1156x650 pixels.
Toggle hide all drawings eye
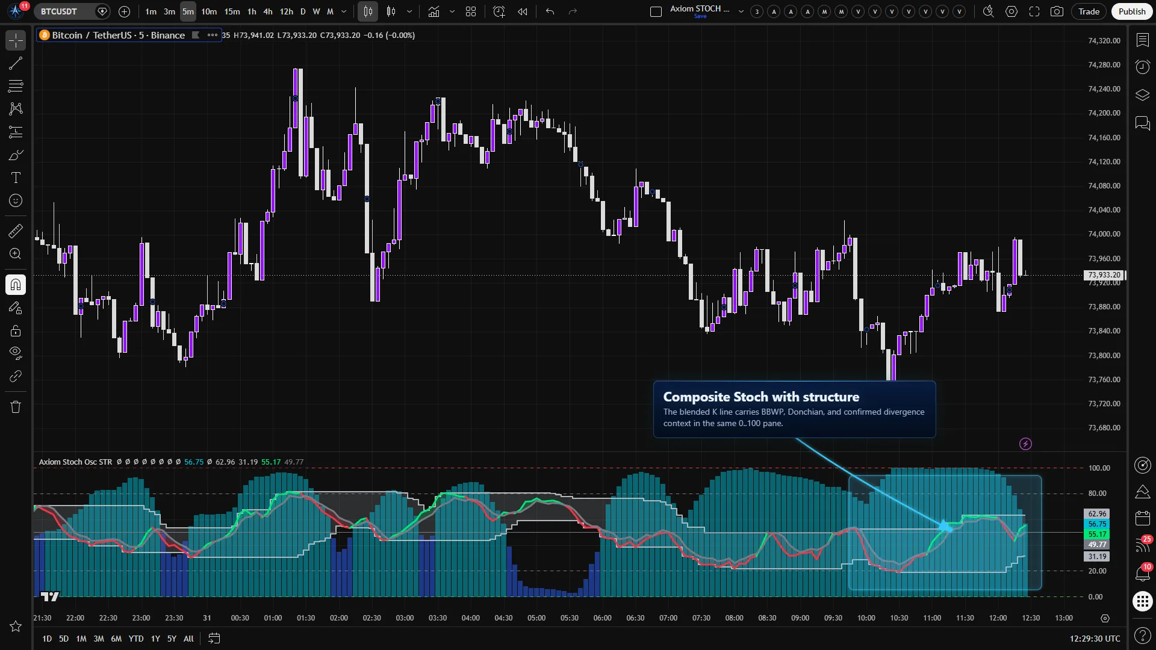pos(16,353)
